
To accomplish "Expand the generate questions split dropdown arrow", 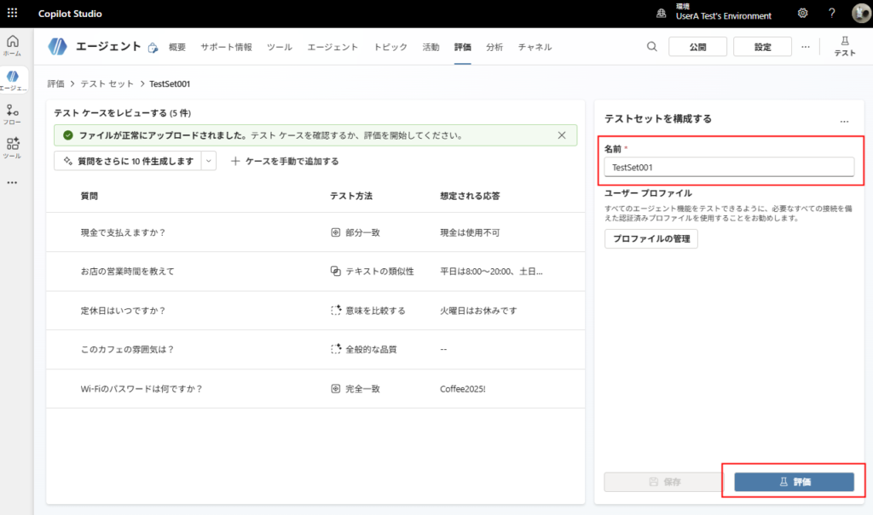I will pos(210,161).
